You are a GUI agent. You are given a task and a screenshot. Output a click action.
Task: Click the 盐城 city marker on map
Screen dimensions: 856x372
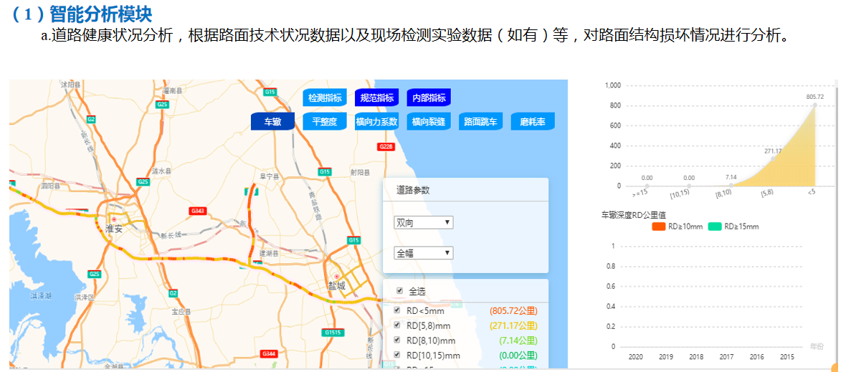tap(337, 277)
